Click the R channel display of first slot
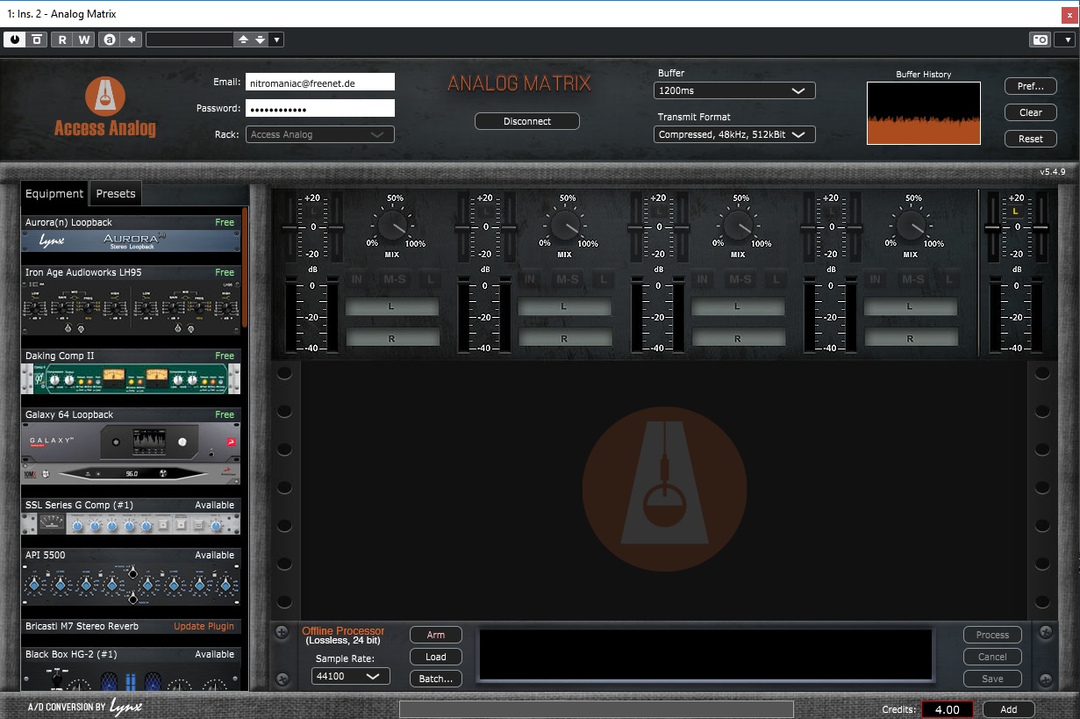This screenshot has width=1080, height=719. click(x=391, y=337)
